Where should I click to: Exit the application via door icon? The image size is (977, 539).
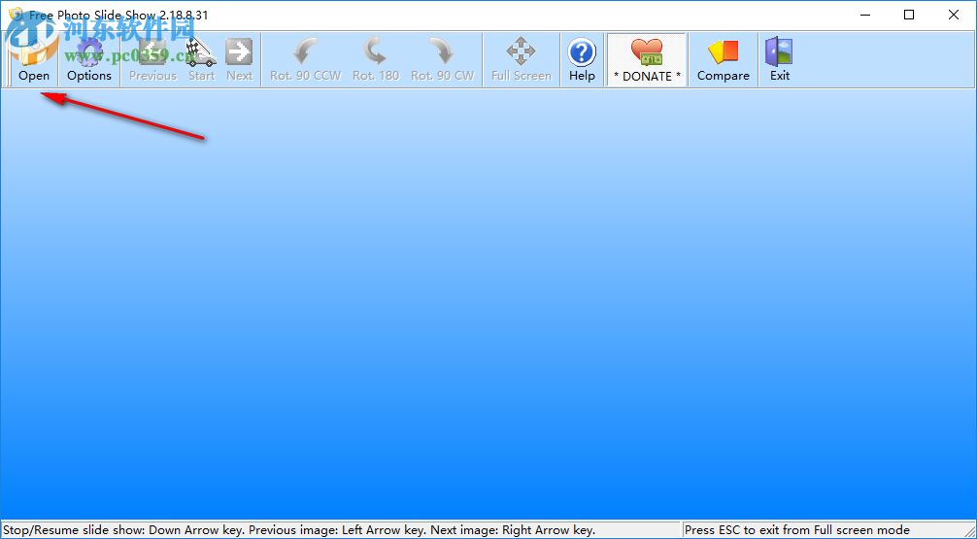(780, 60)
